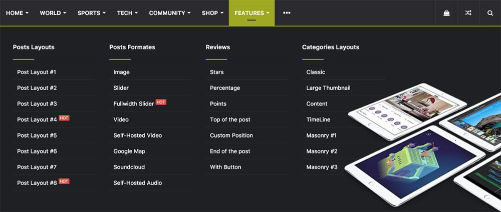Open Post Layout #6
The image size is (501, 212).
[37, 151]
